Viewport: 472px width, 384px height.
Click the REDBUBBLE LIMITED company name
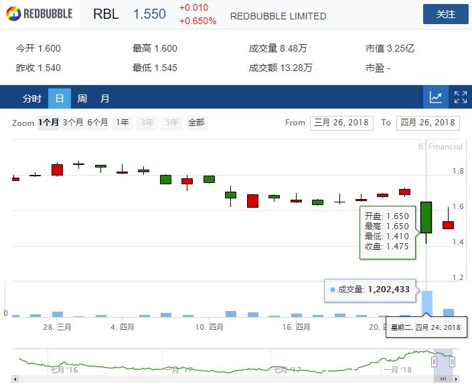click(x=278, y=16)
